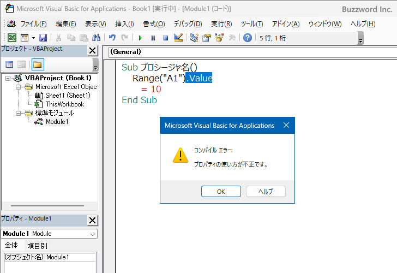Click the Break pause icon
Screen dimensions: 397x273
pyautogui.click(x=153, y=38)
